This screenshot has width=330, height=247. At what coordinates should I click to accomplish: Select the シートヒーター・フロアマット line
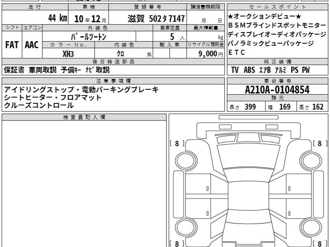tap(53, 97)
